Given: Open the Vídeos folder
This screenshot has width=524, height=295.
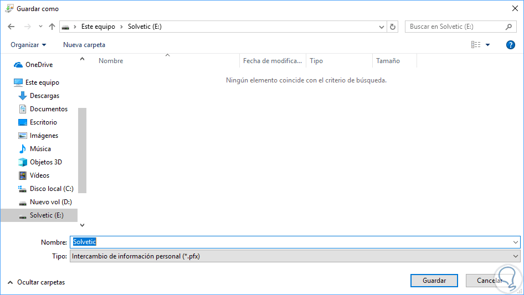Looking at the screenshot, I should [x=39, y=175].
